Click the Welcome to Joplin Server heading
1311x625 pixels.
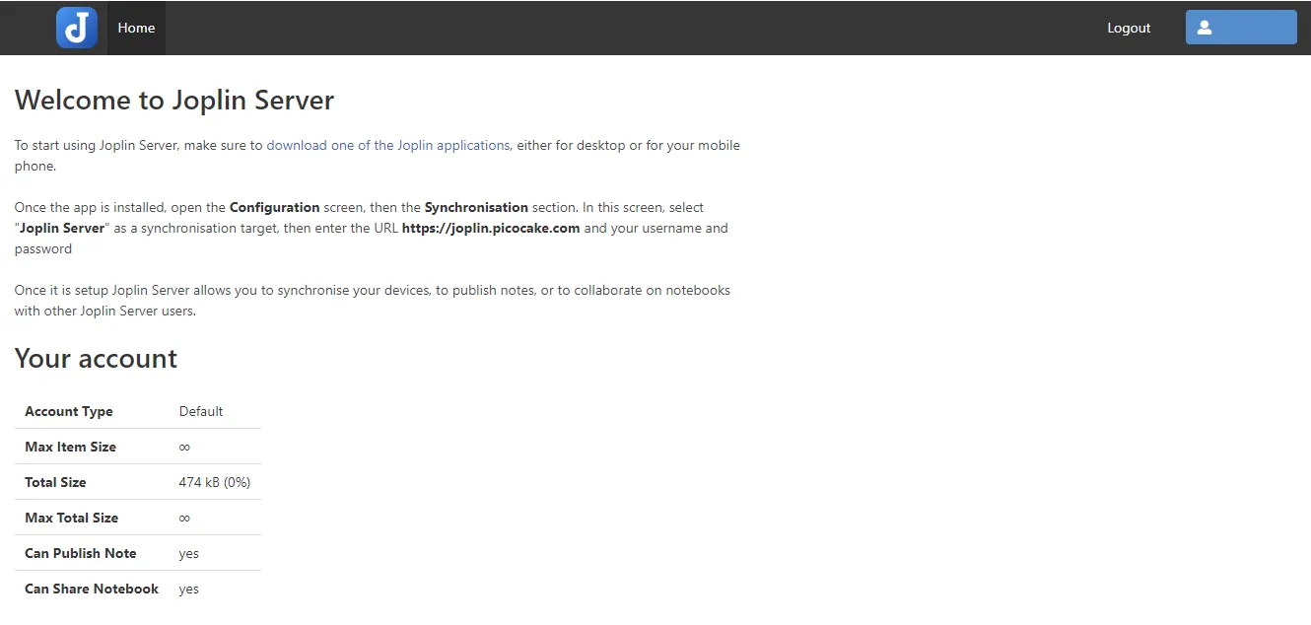[x=174, y=101]
